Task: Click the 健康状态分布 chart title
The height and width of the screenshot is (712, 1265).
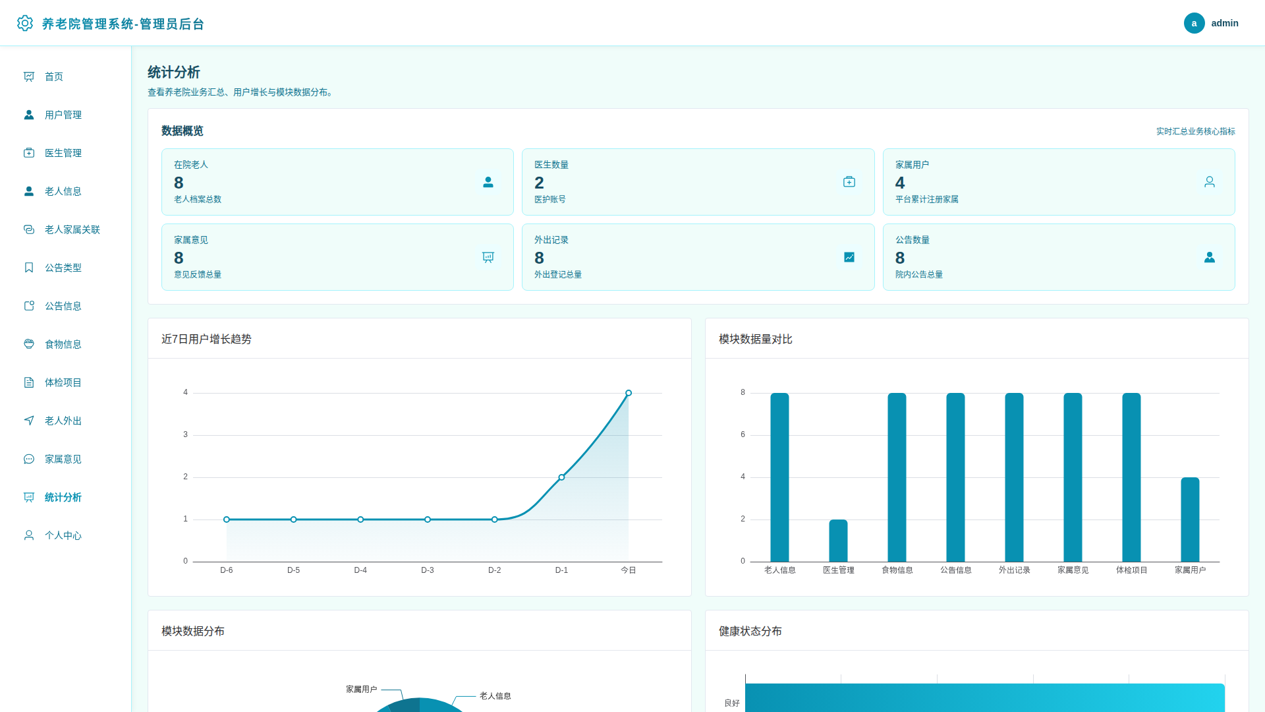Action: click(750, 631)
